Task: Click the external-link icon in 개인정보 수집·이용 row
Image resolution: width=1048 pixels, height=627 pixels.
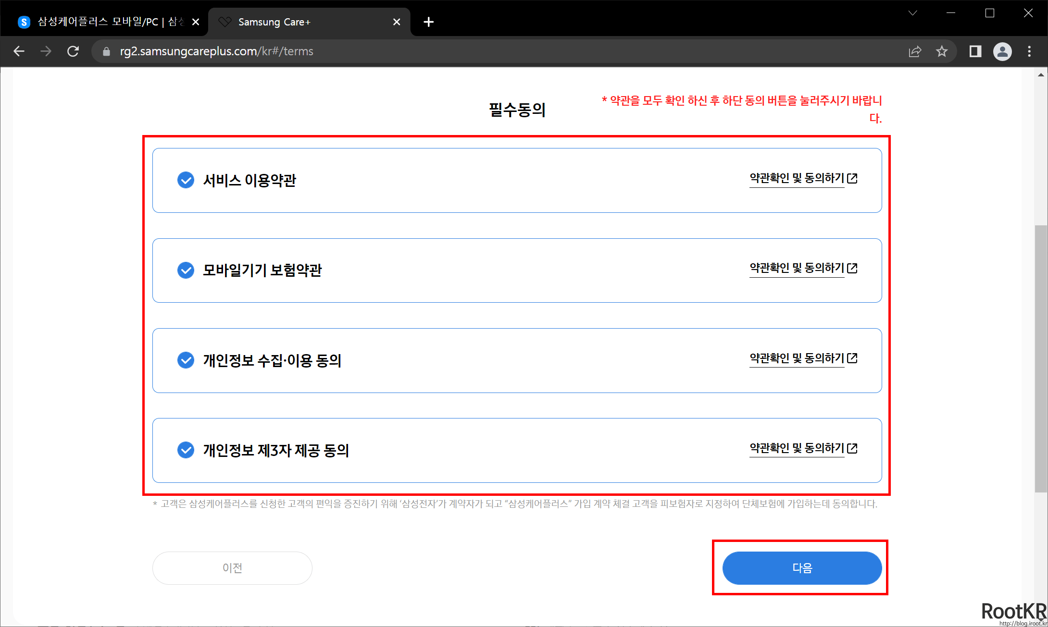Action: tap(852, 358)
